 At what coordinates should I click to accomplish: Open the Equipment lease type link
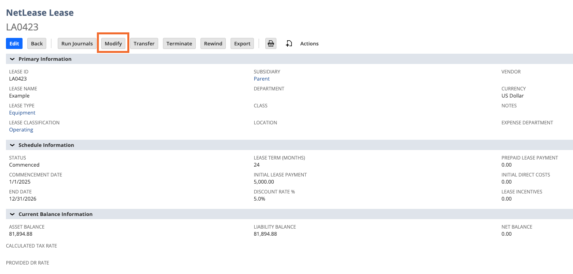coord(22,113)
